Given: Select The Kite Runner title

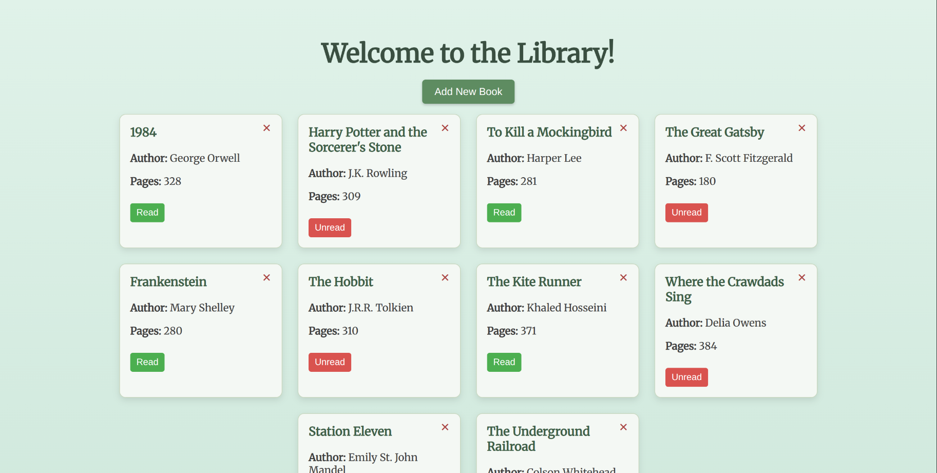Looking at the screenshot, I should coord(534,282).
